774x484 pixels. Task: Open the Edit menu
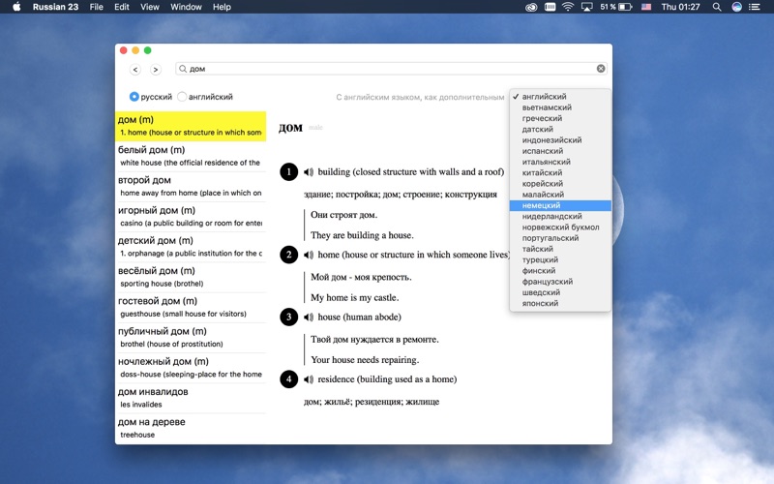click(122, 7)
